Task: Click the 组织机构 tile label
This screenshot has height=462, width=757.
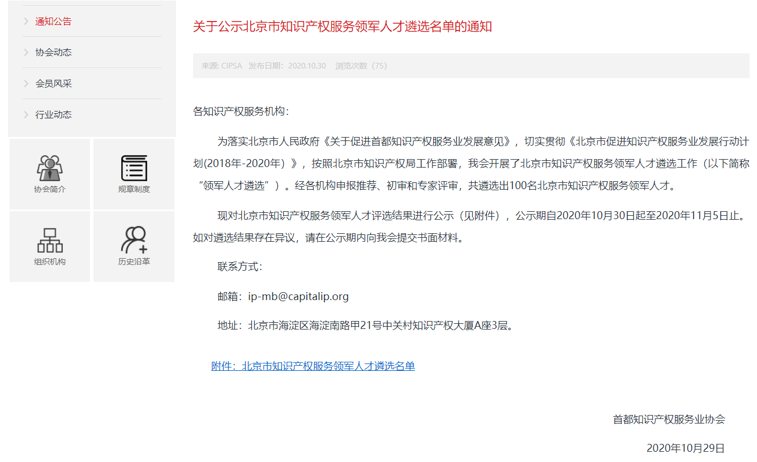Action: 50,262
